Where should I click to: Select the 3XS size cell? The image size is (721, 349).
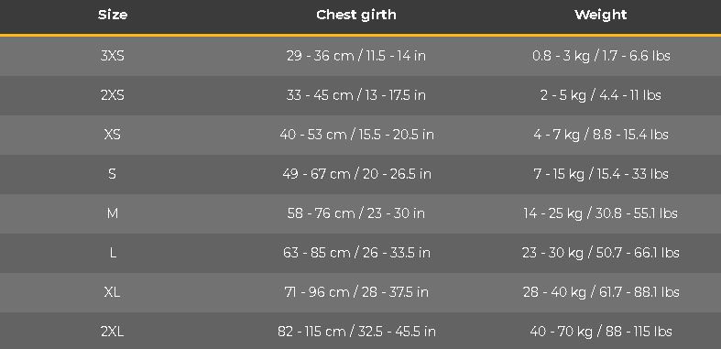click(x=113, y=56)
